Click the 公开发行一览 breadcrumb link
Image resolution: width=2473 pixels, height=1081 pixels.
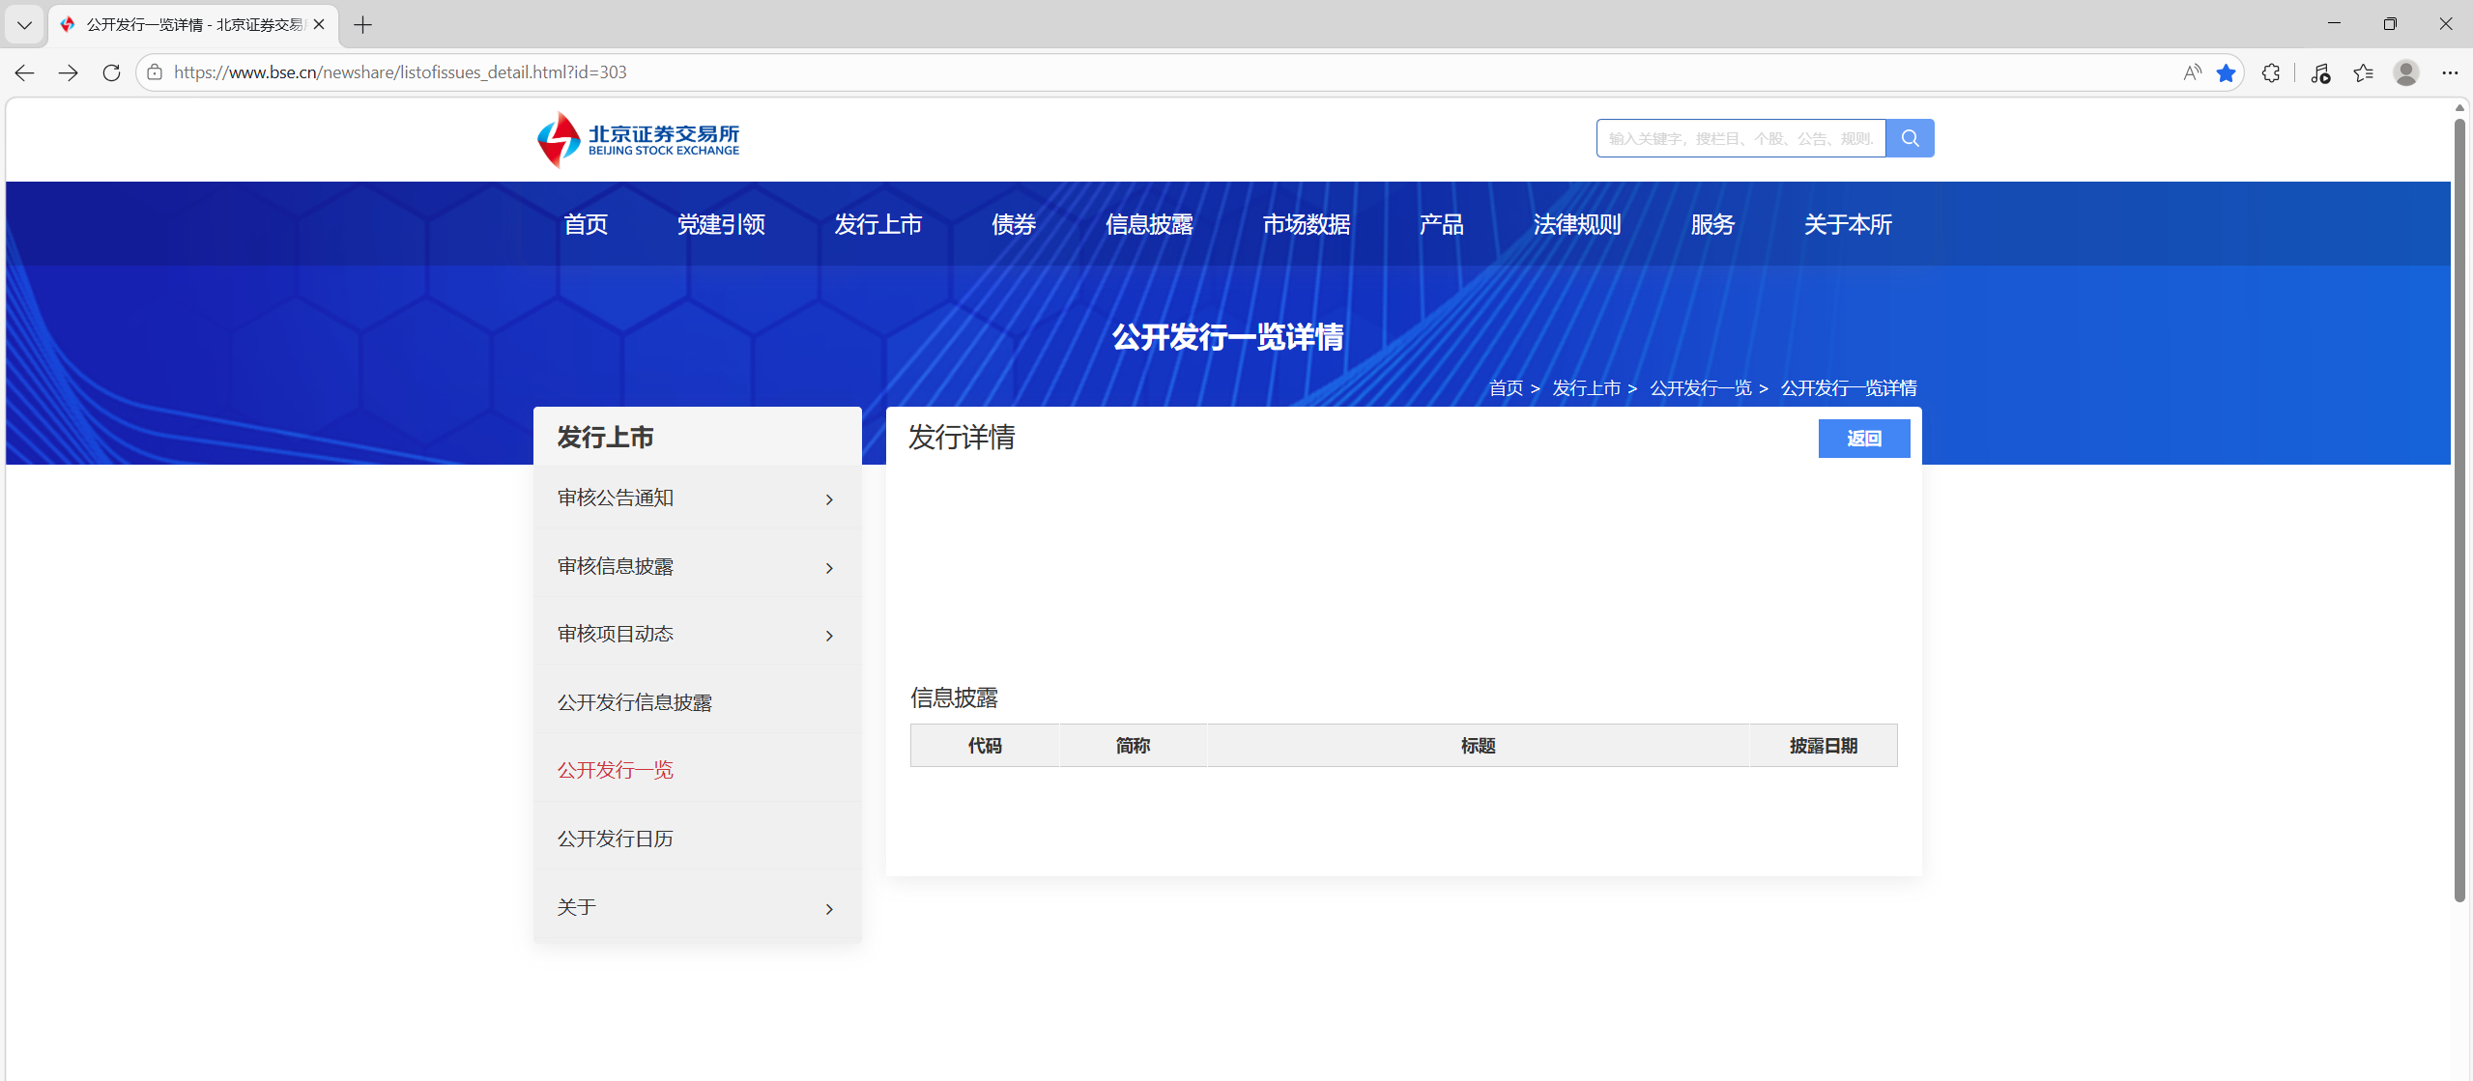(1700, 388)
